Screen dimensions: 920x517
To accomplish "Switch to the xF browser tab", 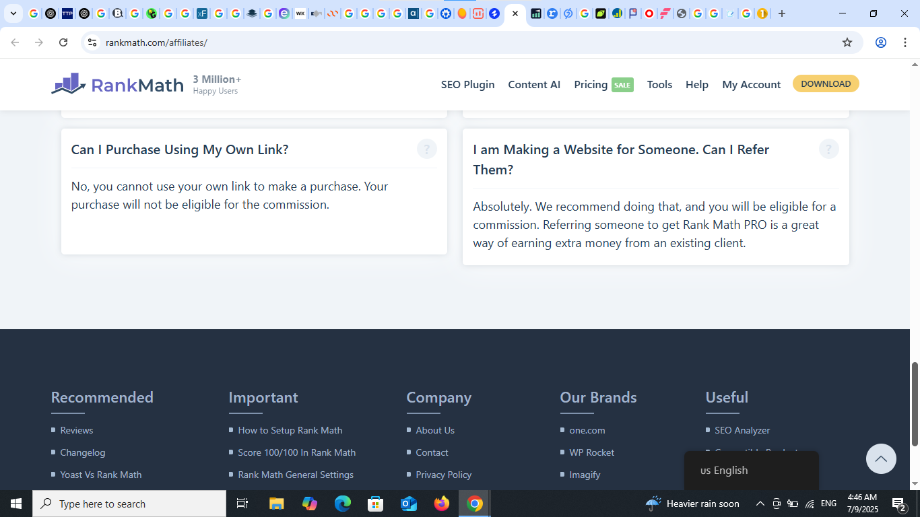I will click(202, 13).
